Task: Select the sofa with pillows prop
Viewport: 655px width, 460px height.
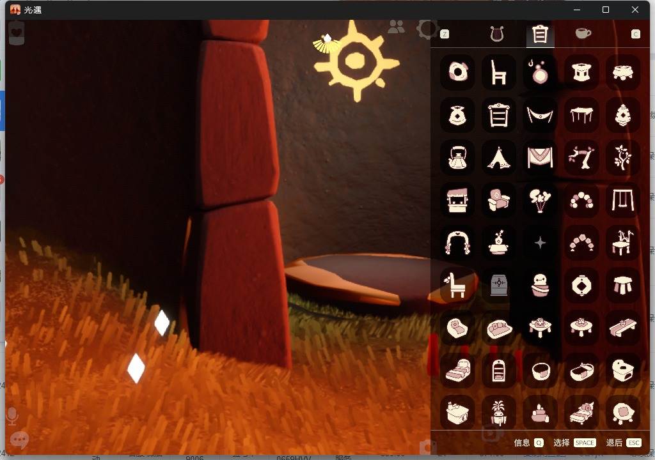Action: coord(498,328)
